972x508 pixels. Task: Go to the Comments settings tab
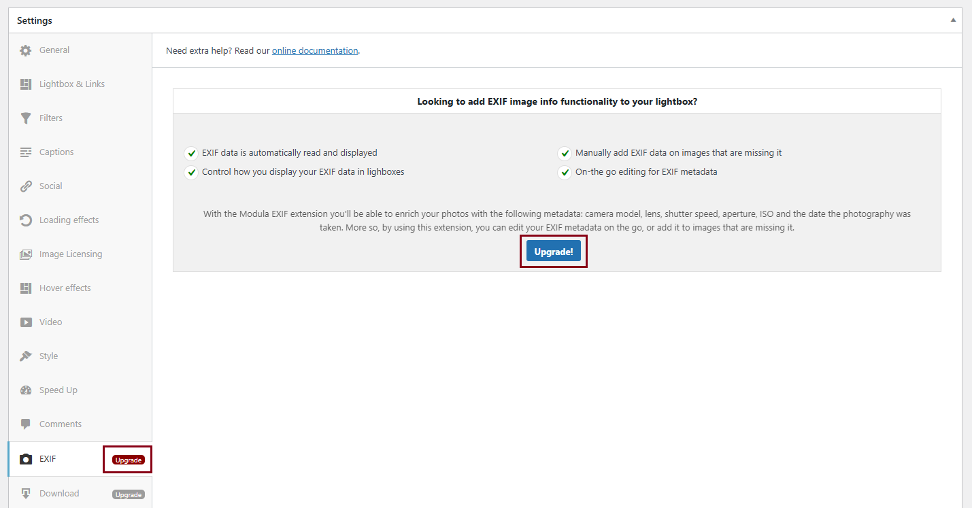click(60, 424)
